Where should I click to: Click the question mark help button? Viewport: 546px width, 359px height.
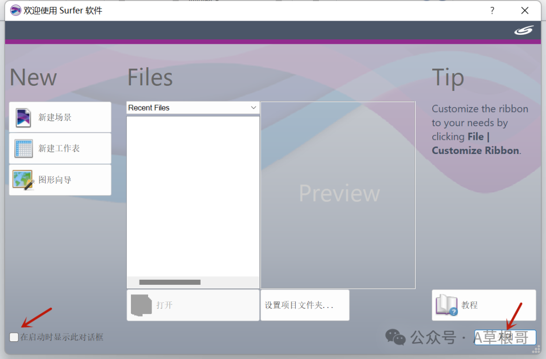click(x=492, y=11)
